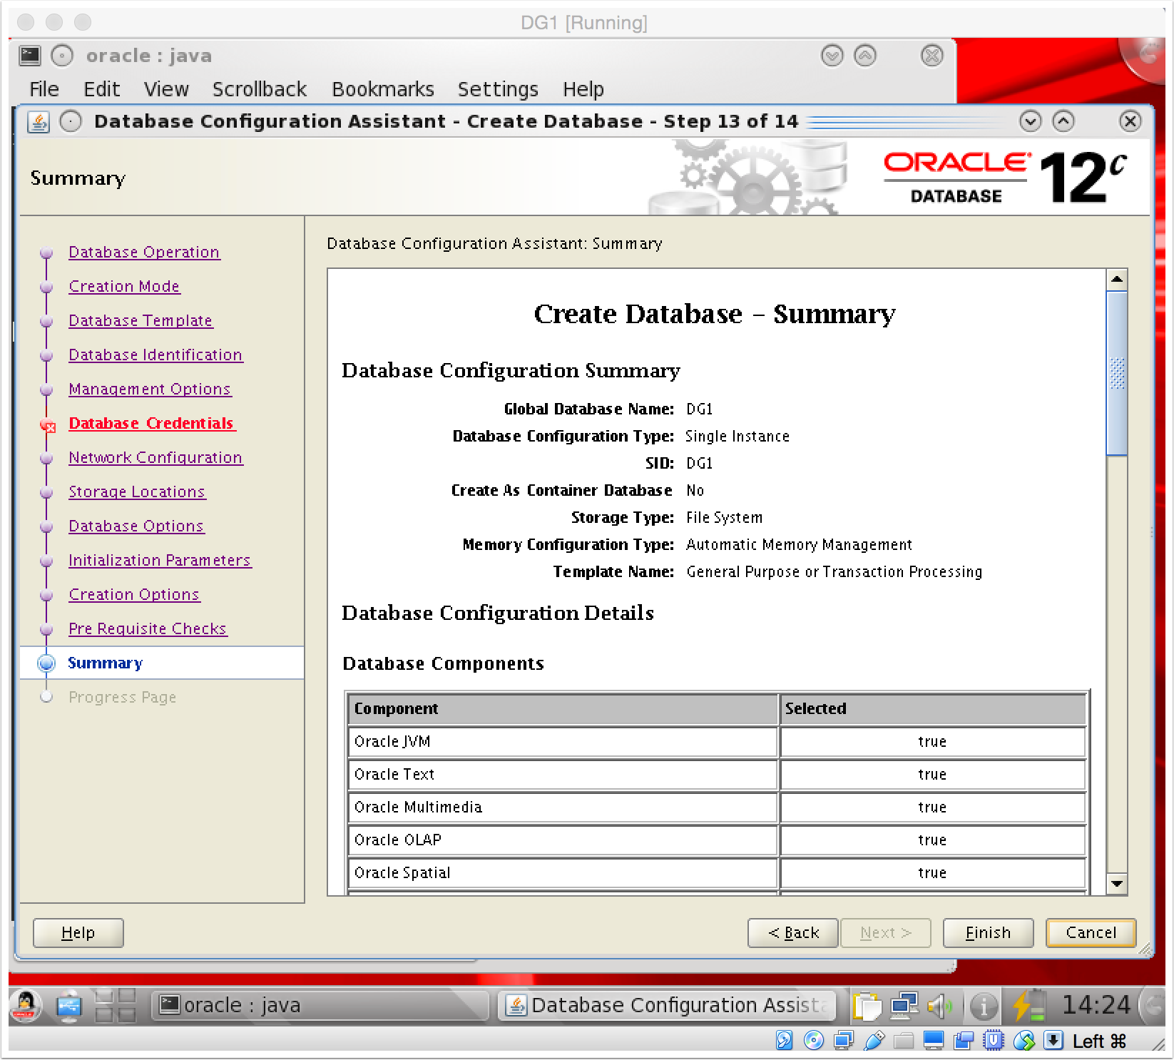Go to the Creation Options step
Viewport: 1174px width, 1060px height.
(x=134, y=595)
